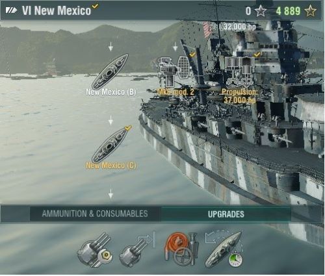Click the VI New Mexico ship title

pos(57,10)
